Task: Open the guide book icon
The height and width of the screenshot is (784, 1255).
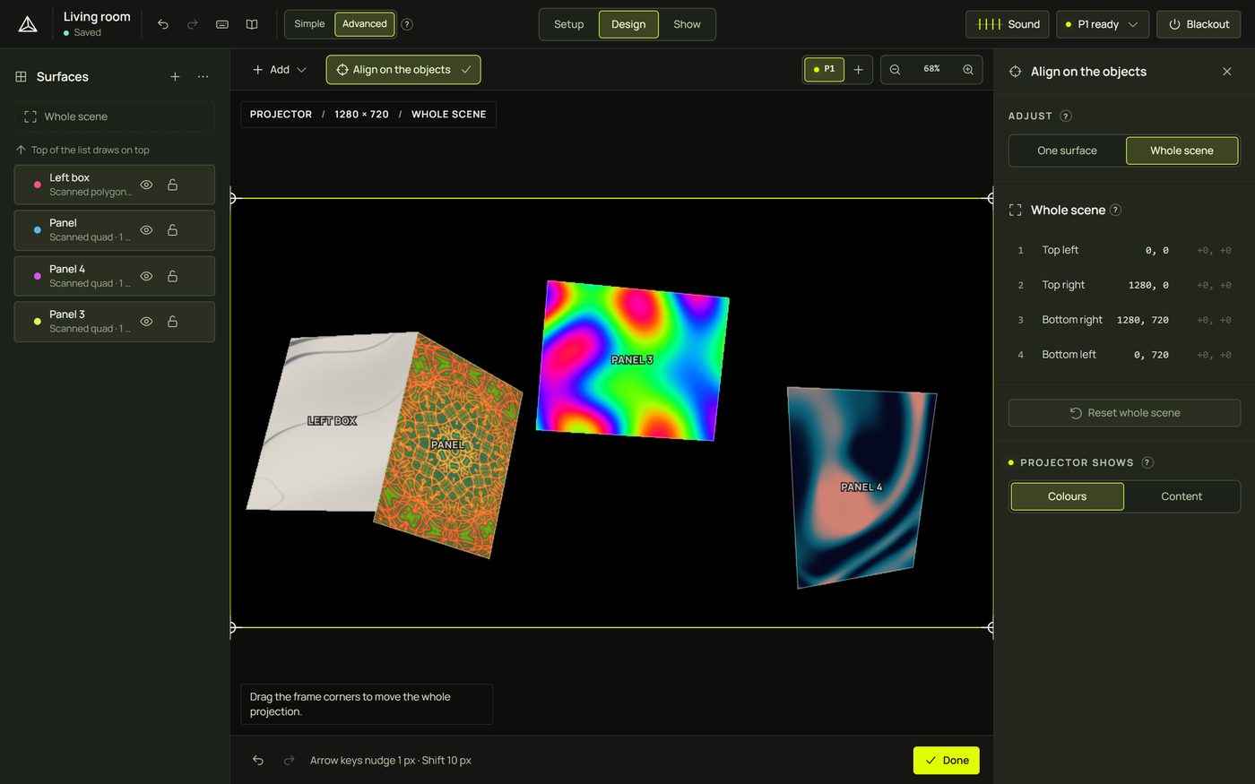Action: [252, 24]
